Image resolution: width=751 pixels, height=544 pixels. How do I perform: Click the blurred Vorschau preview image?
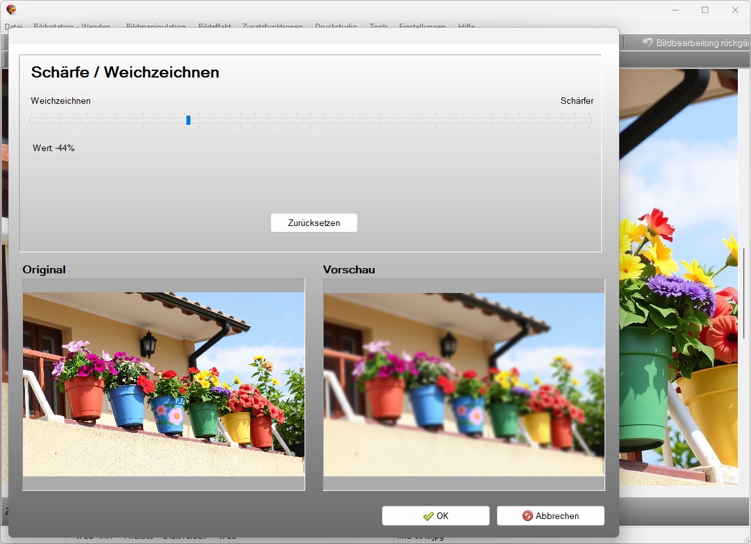click(x=463, y=384)
